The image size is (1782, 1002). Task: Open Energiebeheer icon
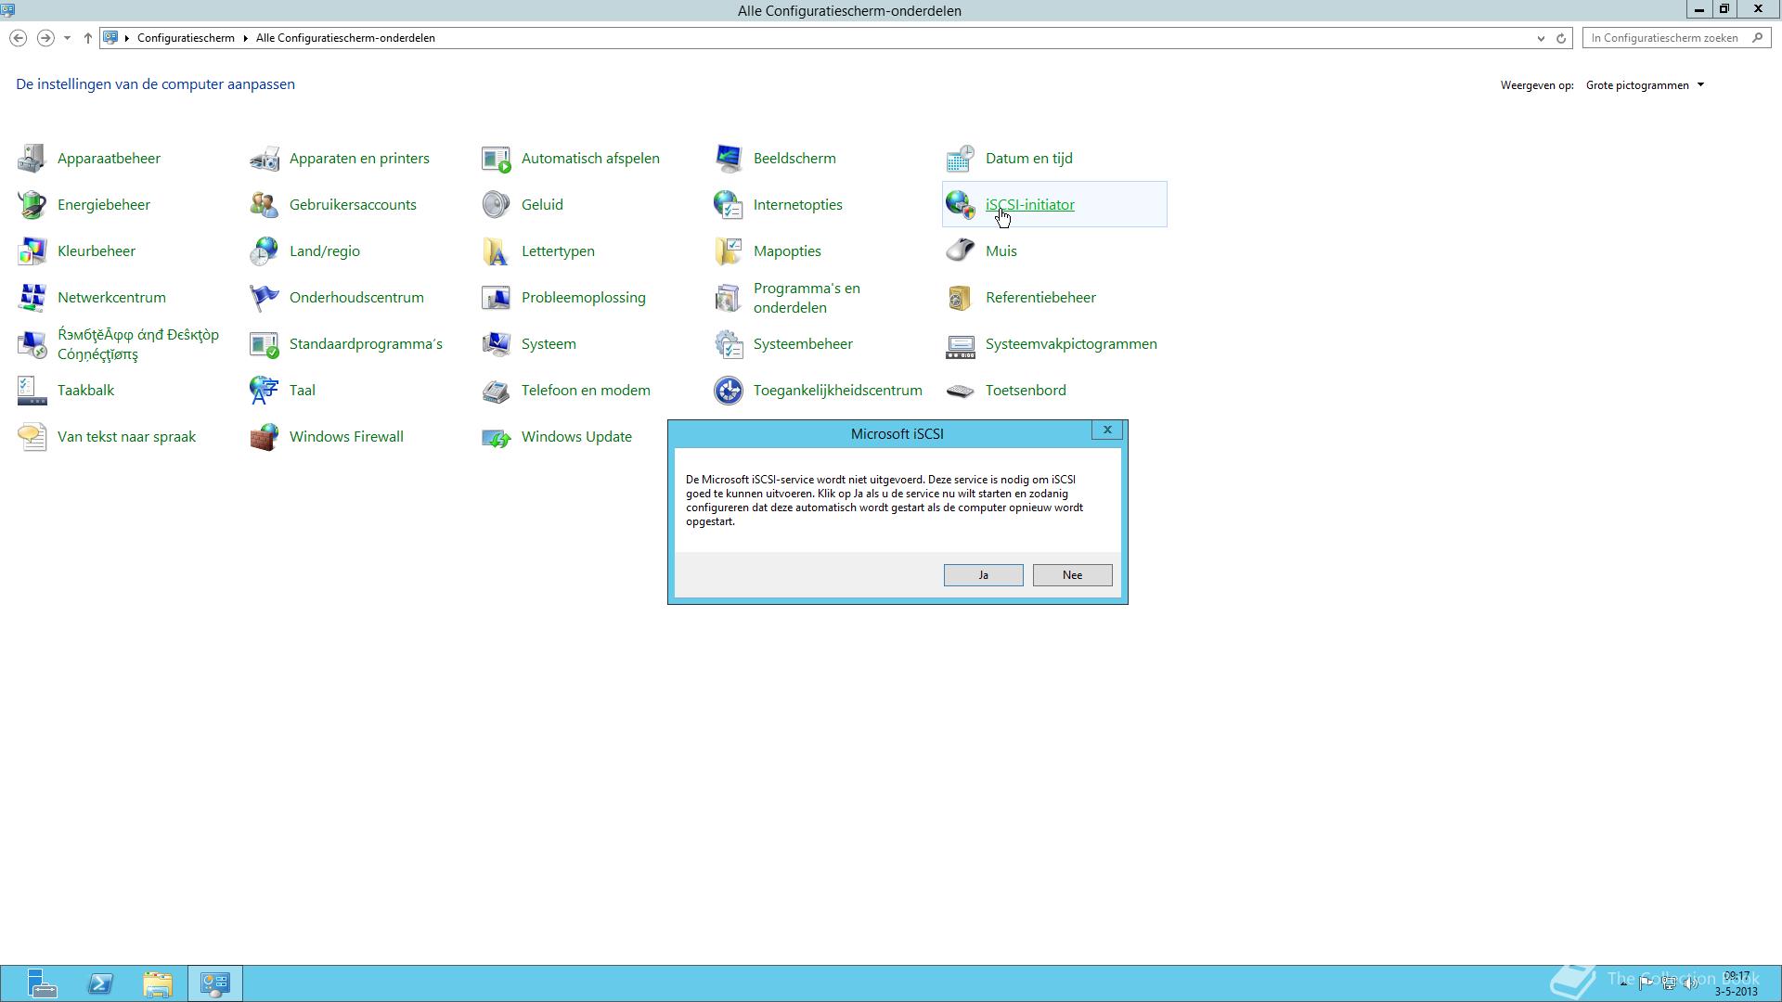(32, 205)
